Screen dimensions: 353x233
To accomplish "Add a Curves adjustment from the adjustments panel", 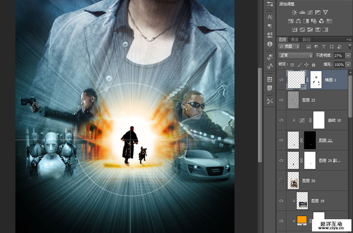I will (310, 12).
